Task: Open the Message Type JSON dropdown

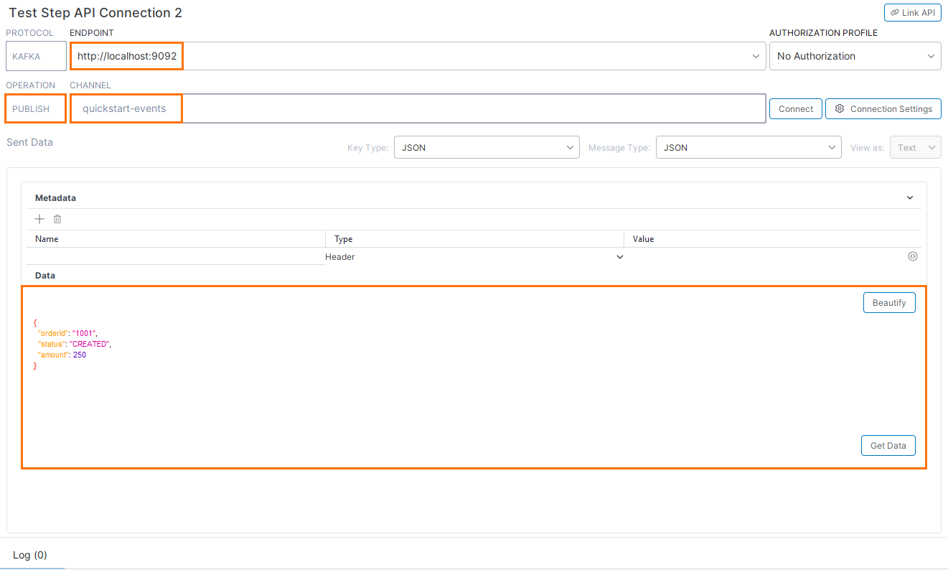Action: tap(748, 147)
